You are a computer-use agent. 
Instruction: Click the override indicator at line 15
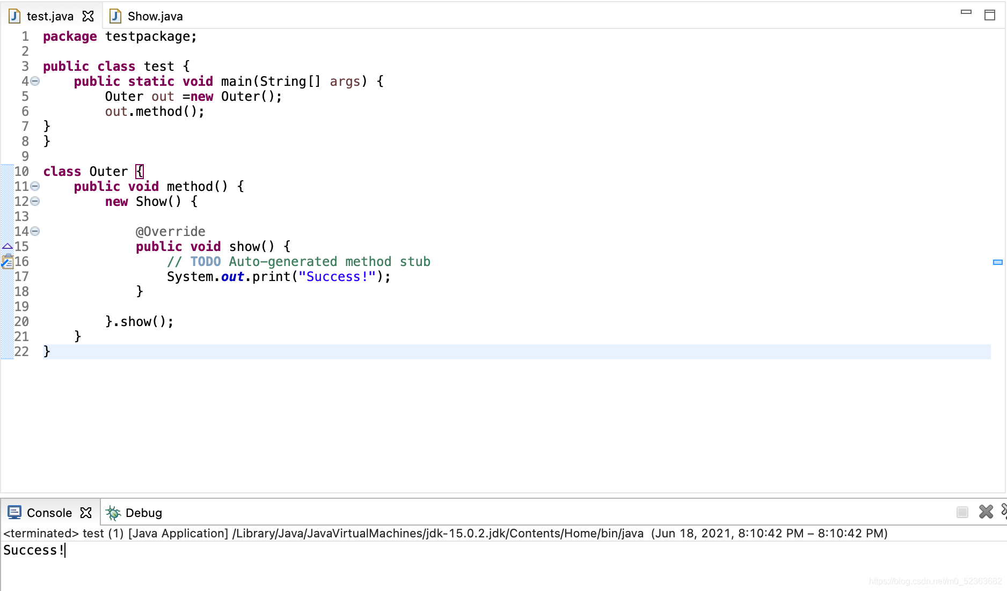(7, 247)
